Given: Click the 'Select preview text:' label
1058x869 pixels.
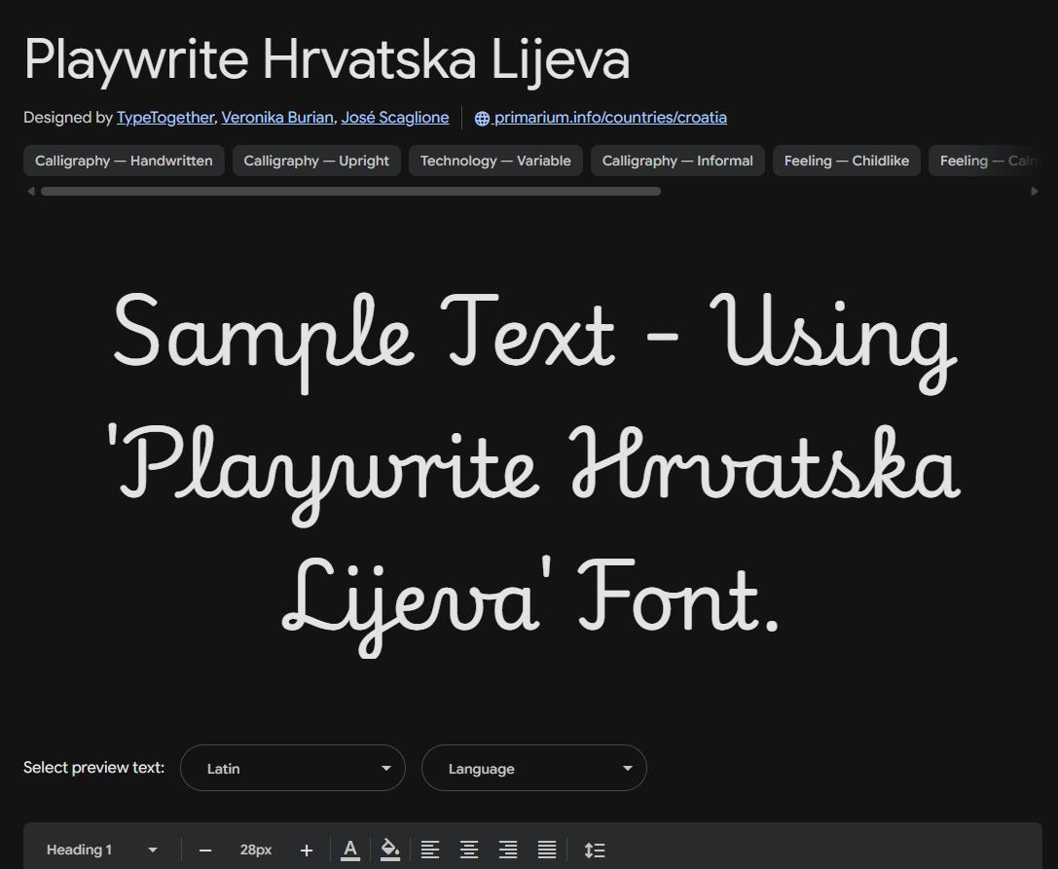Looking at the screenshot, I should click(x=93, y=768).
